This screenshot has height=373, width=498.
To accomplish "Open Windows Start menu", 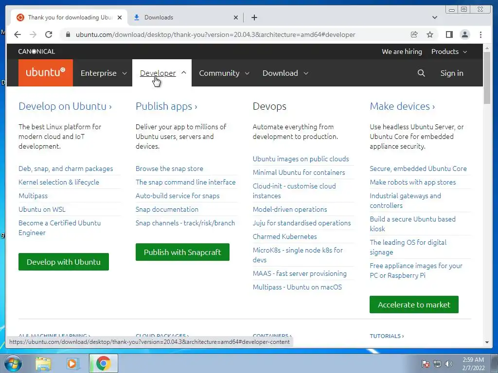I will click(x=13, y=363).
